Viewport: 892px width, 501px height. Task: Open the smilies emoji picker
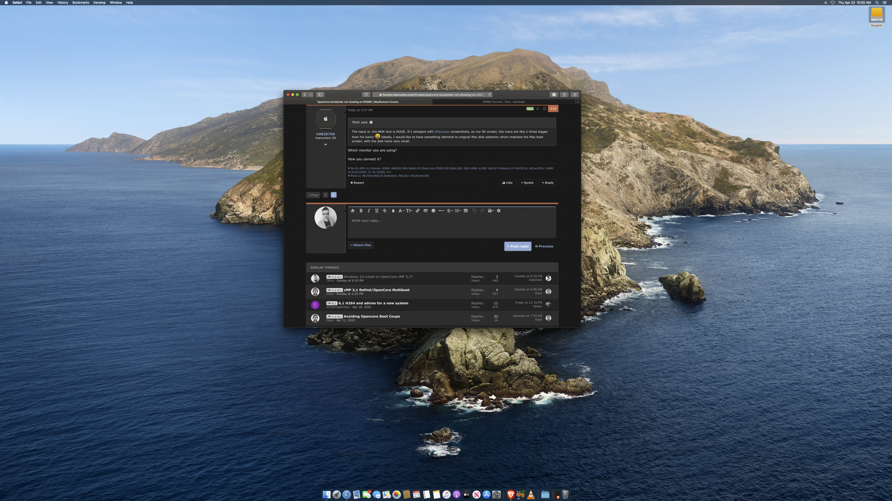click(x=433, y=211)
